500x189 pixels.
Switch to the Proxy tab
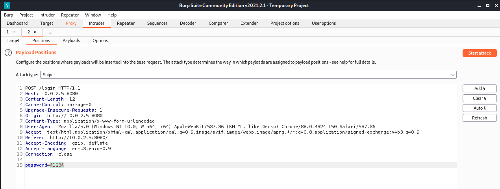pos(71,23)
